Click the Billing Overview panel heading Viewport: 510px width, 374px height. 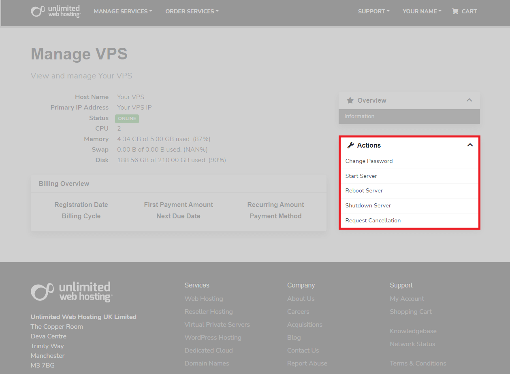tap(64, 184)
